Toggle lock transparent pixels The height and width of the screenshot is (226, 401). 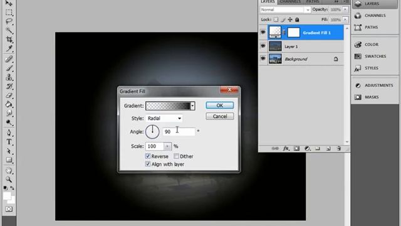[276, 19]
